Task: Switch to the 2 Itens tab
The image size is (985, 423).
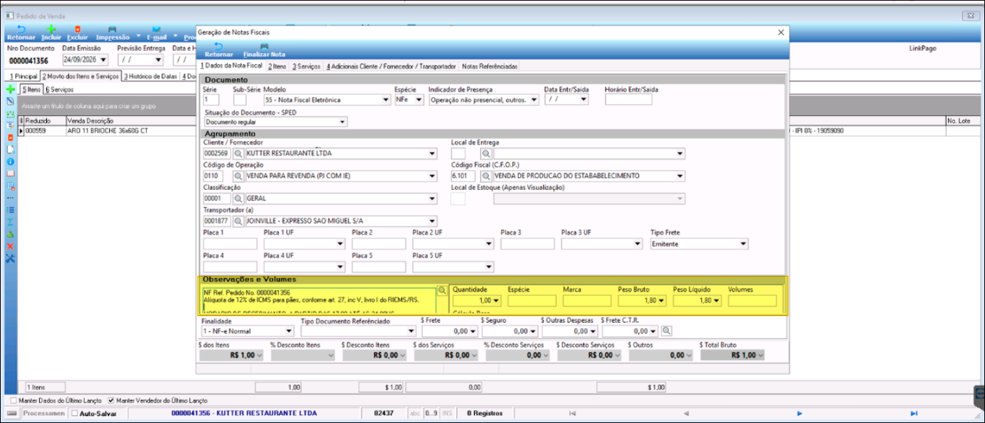Action: [x=278, y=66]
